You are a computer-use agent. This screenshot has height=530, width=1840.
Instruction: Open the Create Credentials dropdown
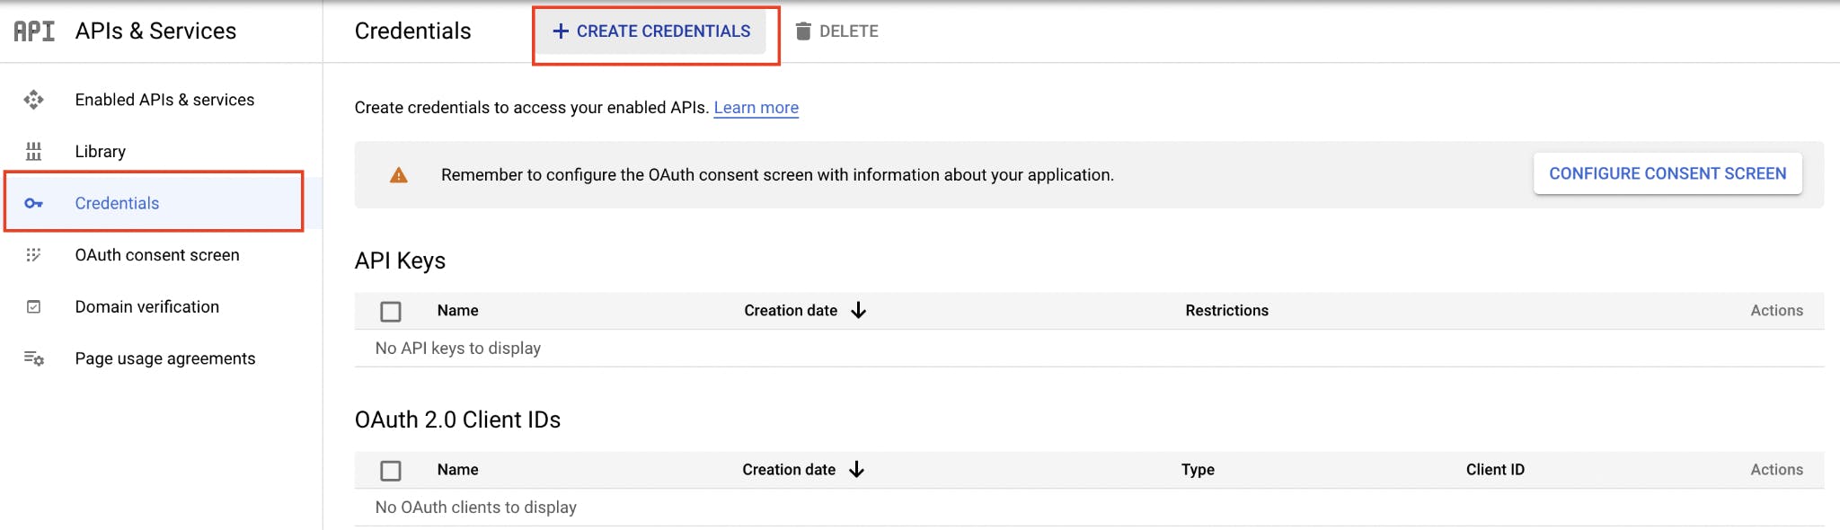point(652,31)
